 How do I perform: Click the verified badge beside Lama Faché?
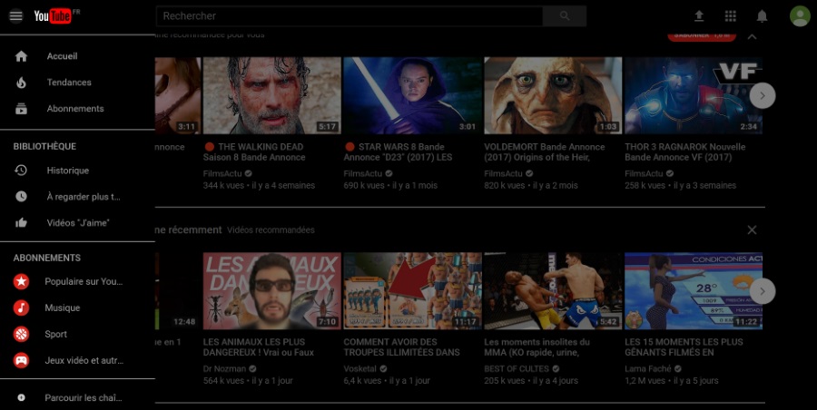[678, 368]
